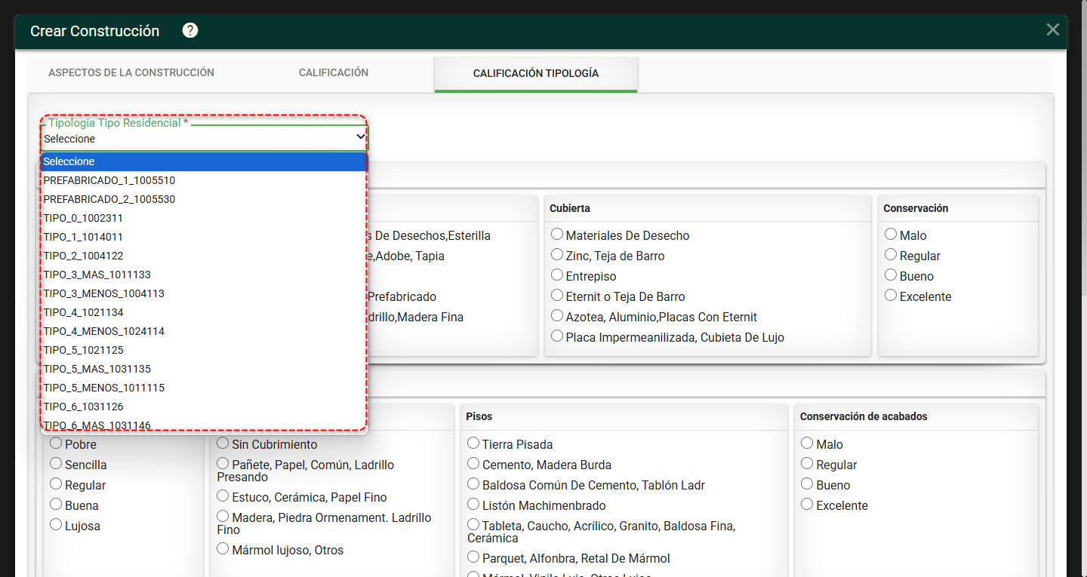
Task: Select Madera, Piedra Ormenament. Ladrillo Fino
Action: 223,517
